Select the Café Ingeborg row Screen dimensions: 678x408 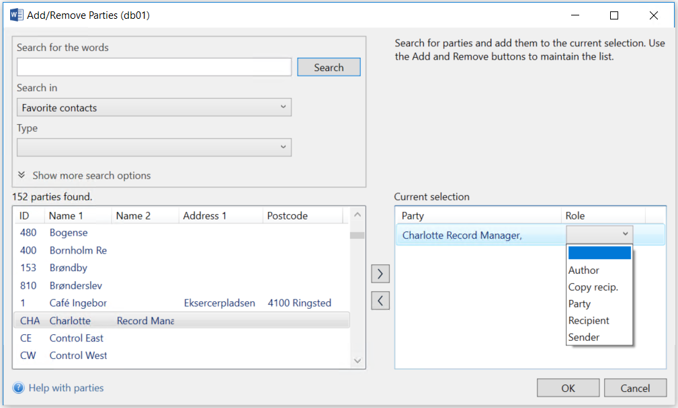[78, 303]
